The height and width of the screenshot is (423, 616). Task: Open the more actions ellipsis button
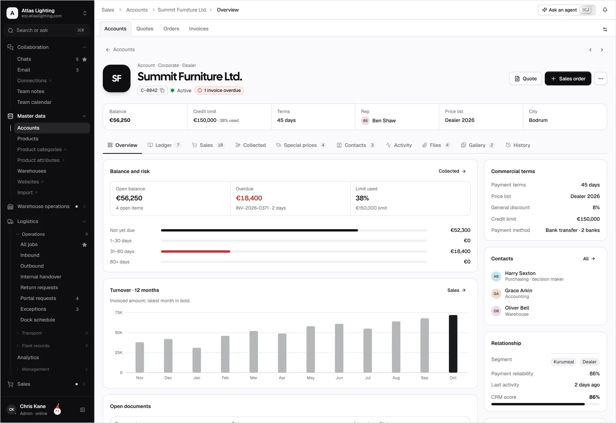coord(601,78)
